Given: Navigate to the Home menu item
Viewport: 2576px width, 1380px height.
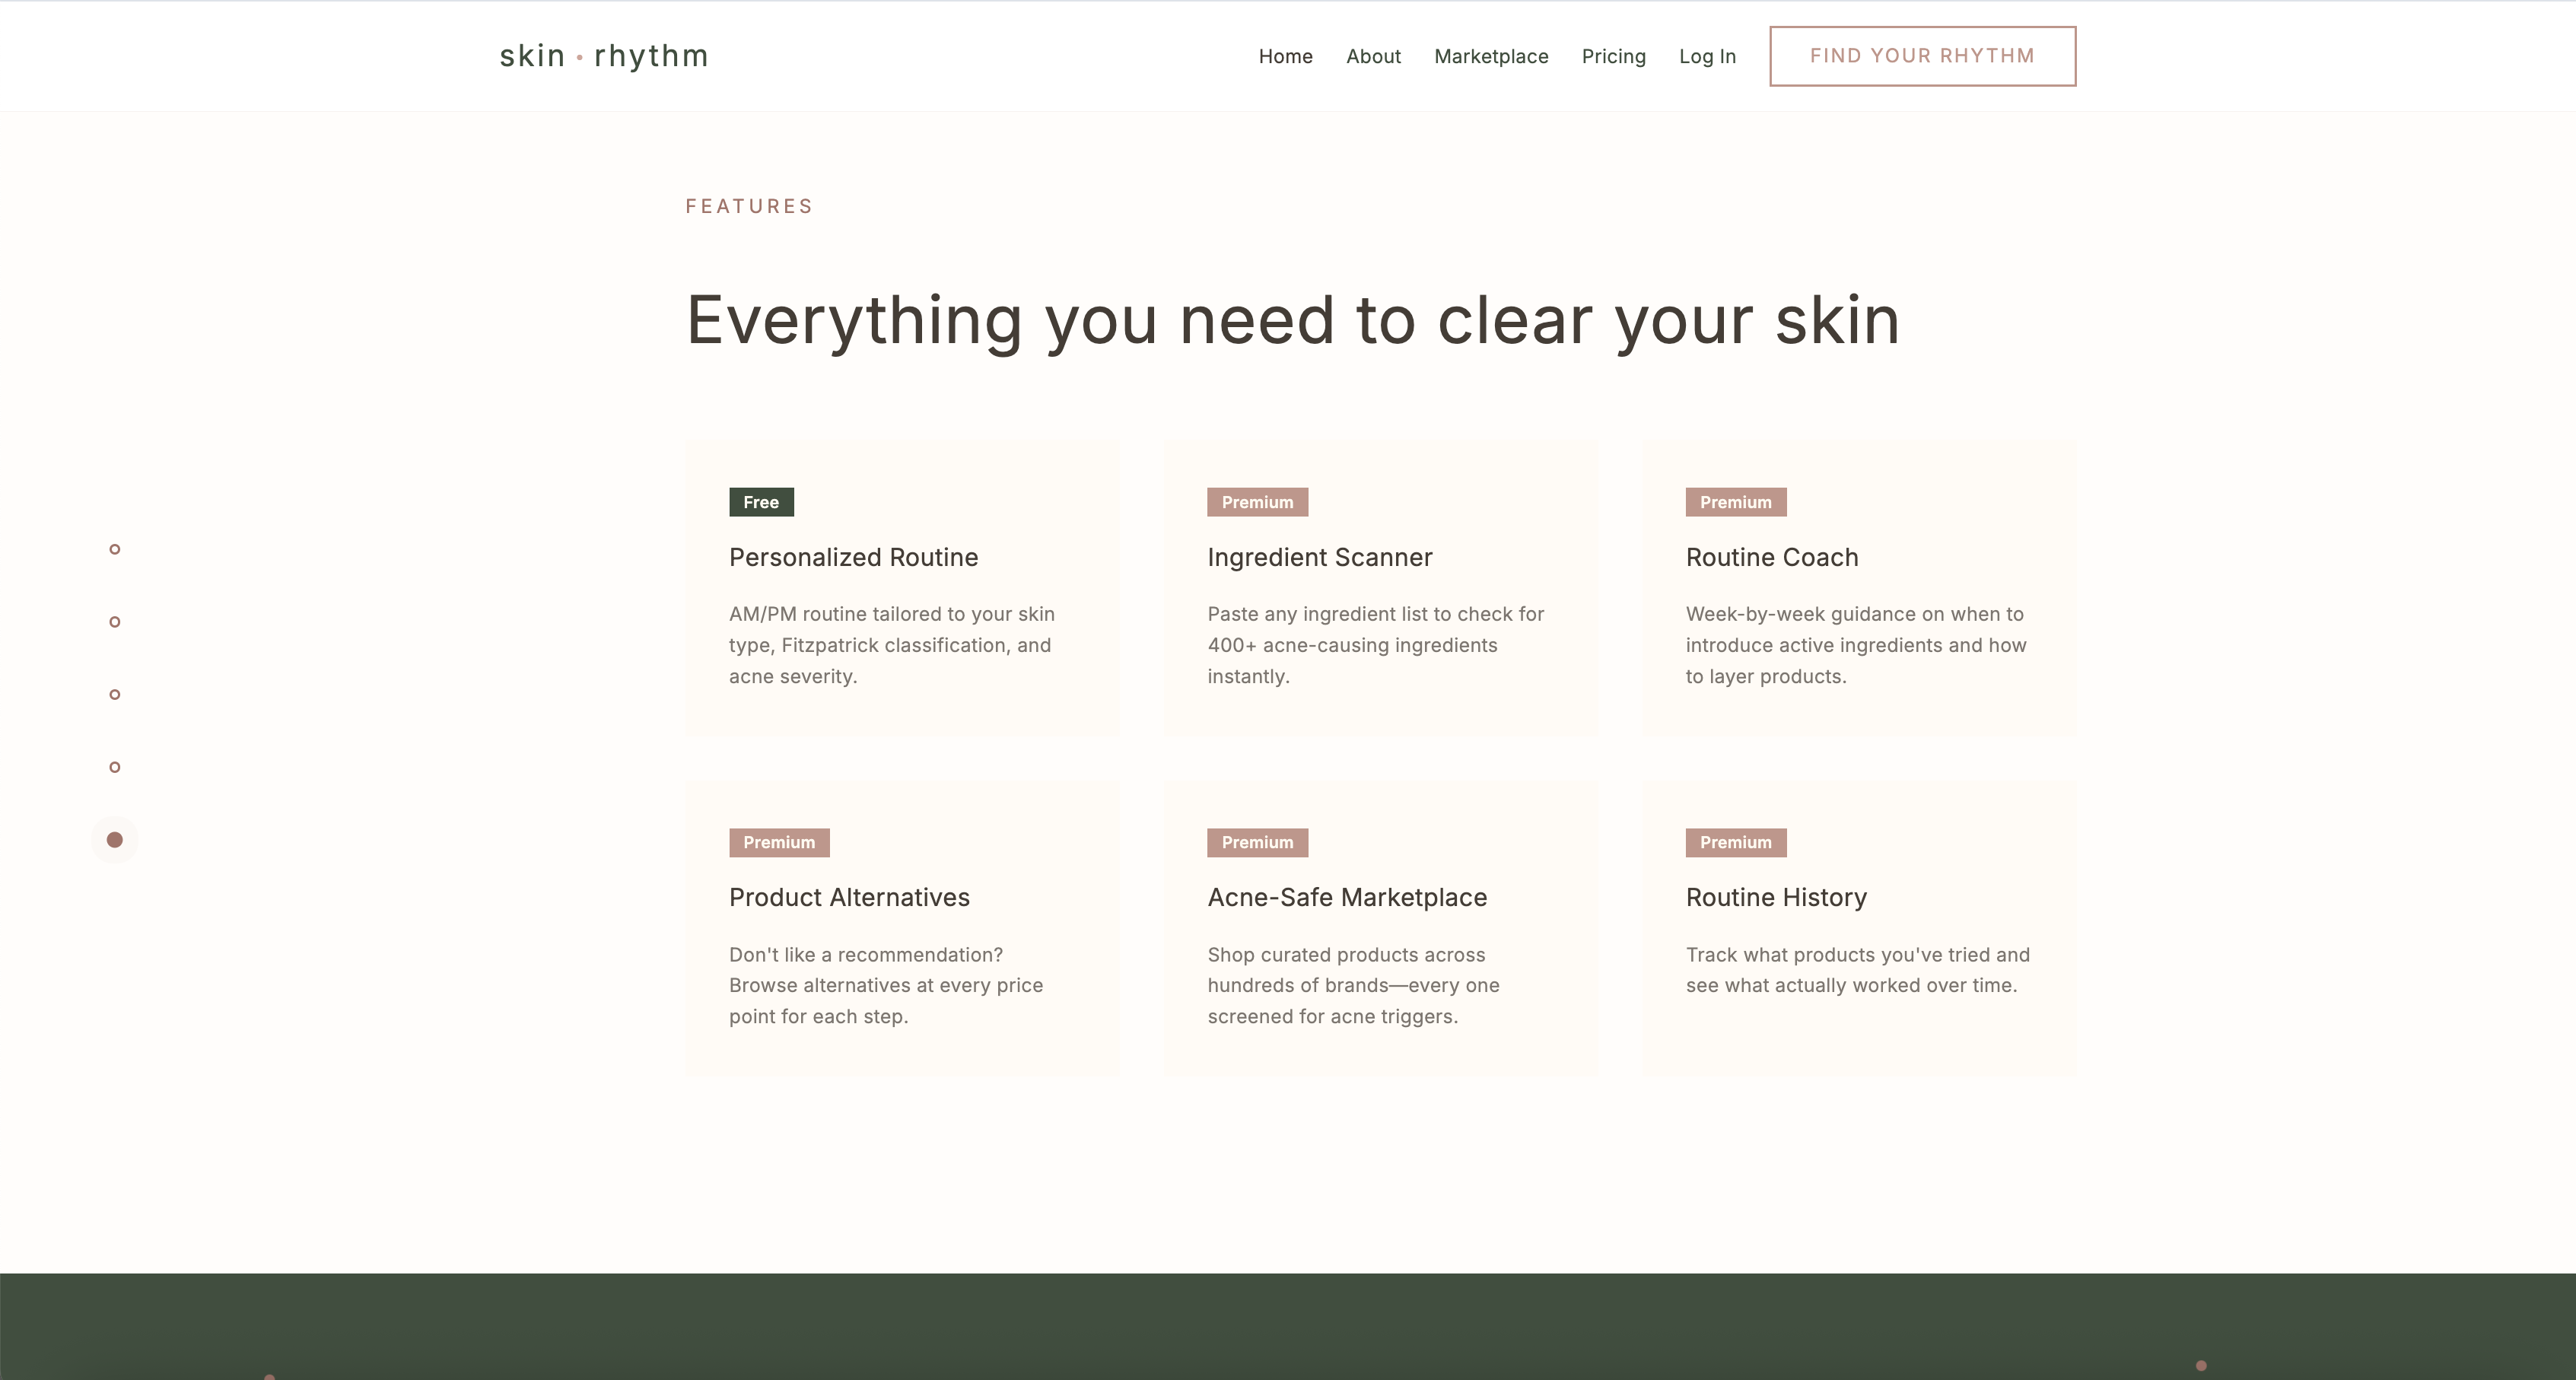Looking at the screenshot, I should [1286, 56].
